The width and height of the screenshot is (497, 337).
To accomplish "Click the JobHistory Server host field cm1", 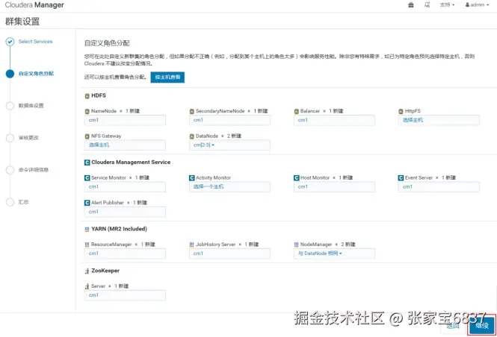I will point(229,253).
